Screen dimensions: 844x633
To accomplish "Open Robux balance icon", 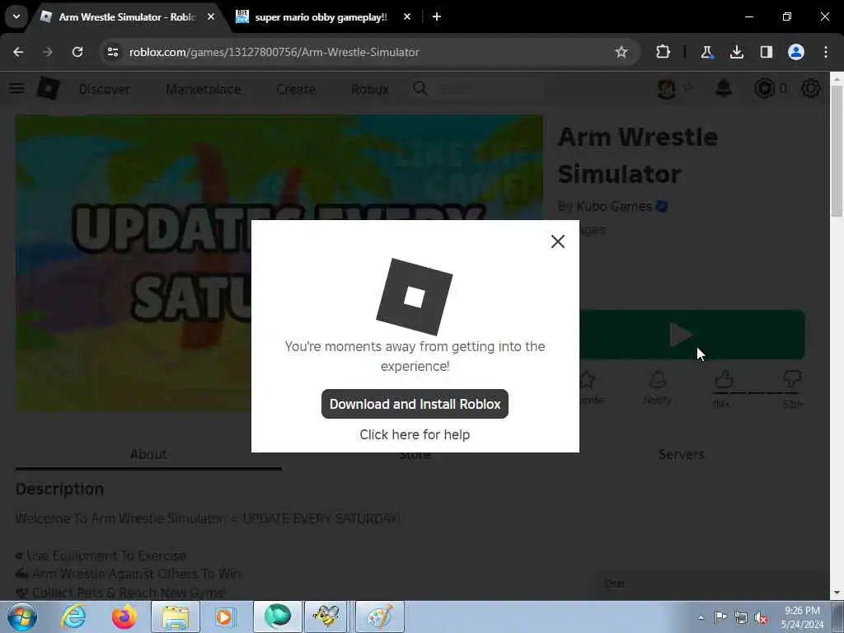I will 764,88.
